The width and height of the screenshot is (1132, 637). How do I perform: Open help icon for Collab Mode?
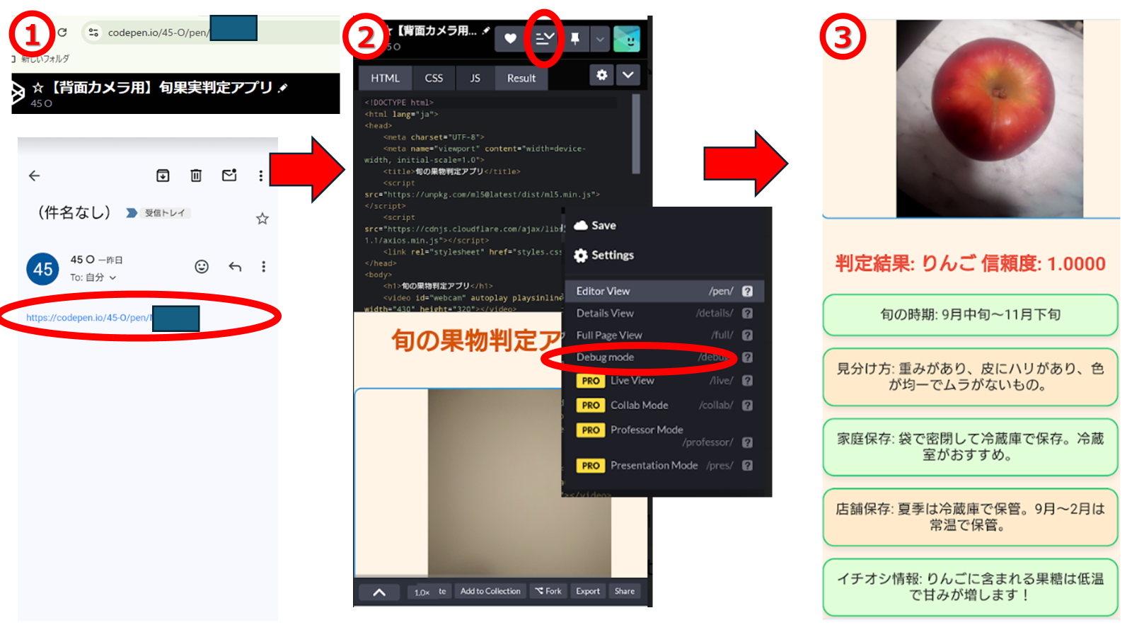747,405
